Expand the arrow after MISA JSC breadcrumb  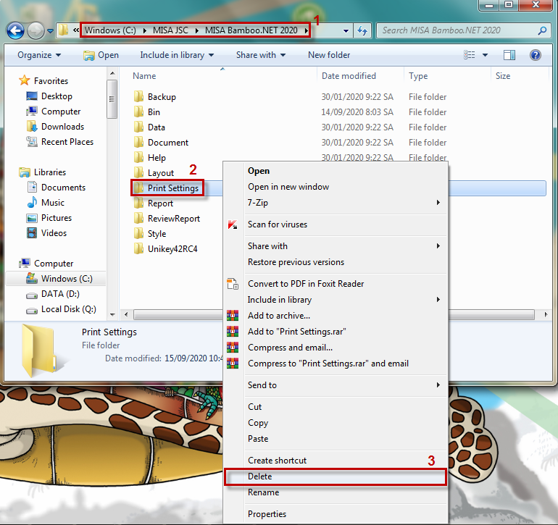[x=197, y=30]
